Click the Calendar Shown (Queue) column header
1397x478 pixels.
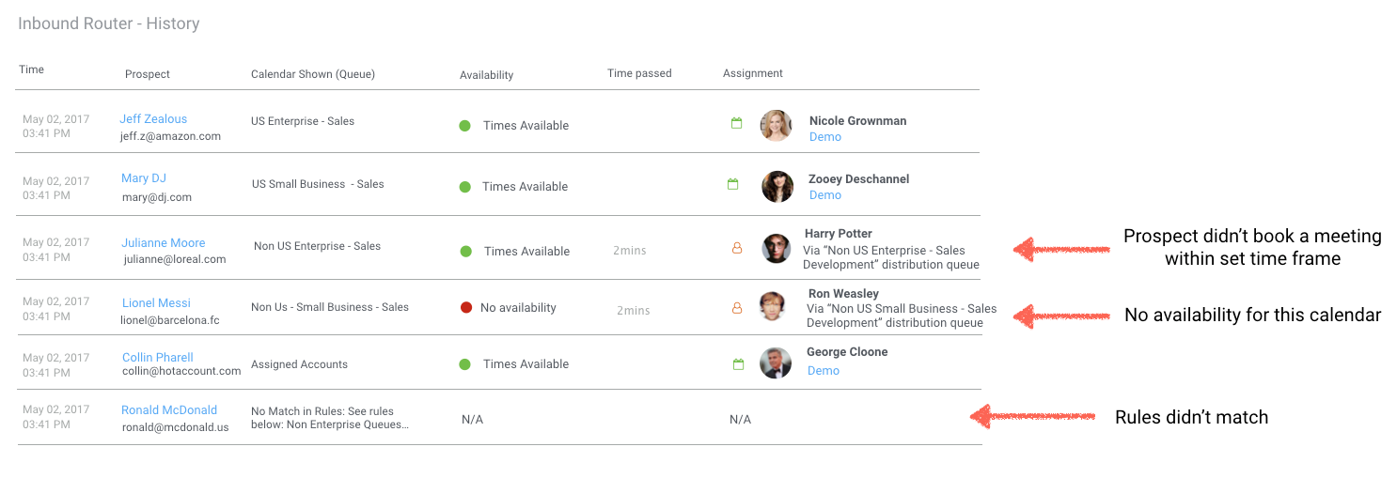[x=313, y=74]
